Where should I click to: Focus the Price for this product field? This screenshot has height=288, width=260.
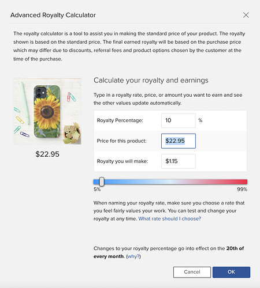[x=179, y=141]
